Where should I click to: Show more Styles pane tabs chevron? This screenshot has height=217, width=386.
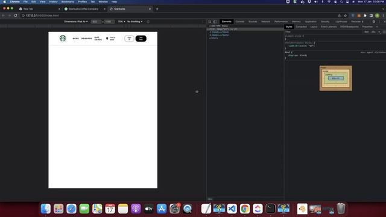[x=377, y=27]
